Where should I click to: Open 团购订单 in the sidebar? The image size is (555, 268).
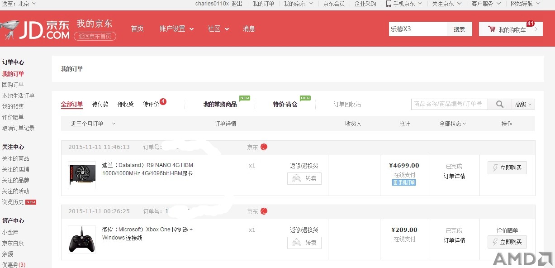(x=13, y=85)
